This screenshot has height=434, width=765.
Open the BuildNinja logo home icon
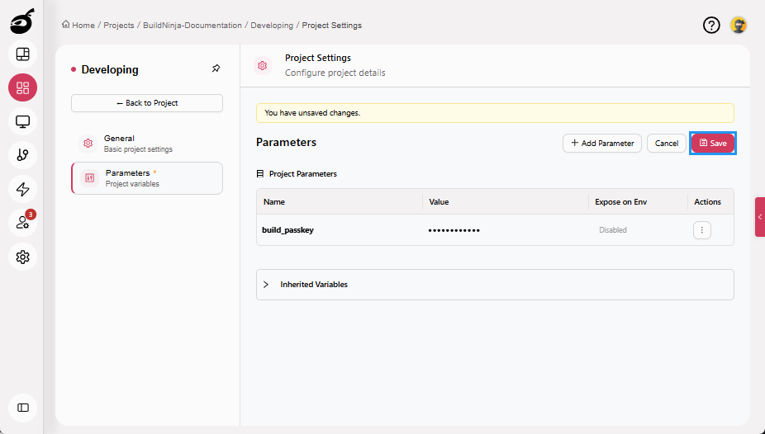(x=22, y=21)
